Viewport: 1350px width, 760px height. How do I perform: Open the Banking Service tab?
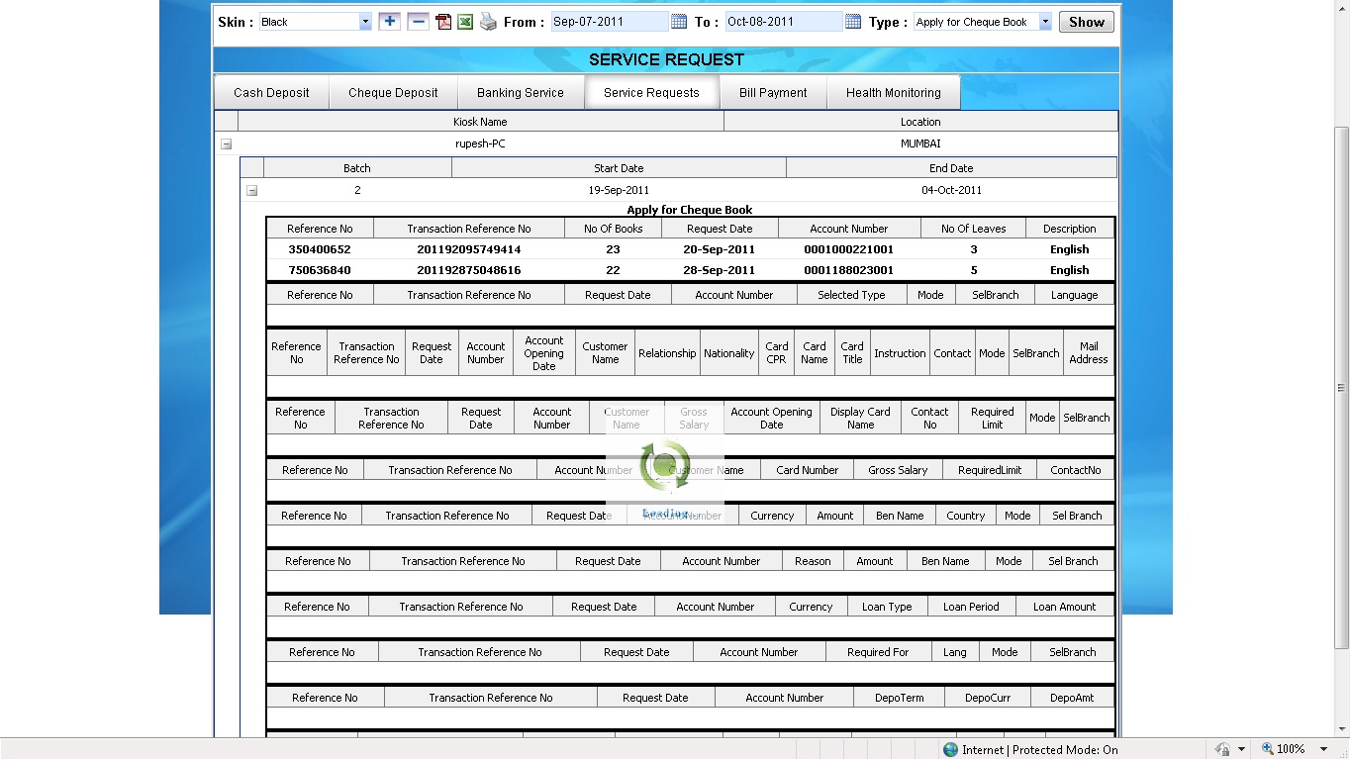521,93
